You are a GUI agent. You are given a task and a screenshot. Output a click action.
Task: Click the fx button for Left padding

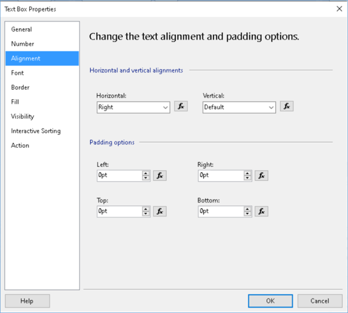point(160,175)
